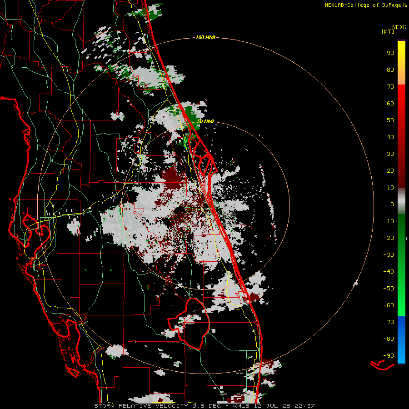Click the 70 value on velocity scale
Viewport: 409px width, 409px height.
click(390, 87)
